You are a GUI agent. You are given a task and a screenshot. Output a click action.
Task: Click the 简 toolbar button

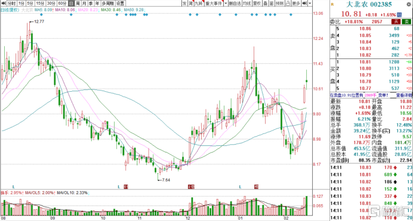(x=190, y=3)
